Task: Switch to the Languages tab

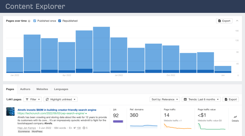Action: click(x=61, y=89)
